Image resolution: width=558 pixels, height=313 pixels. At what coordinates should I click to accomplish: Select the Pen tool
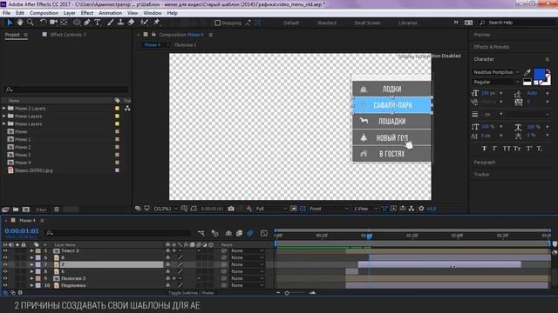click(x=87, y=23)
